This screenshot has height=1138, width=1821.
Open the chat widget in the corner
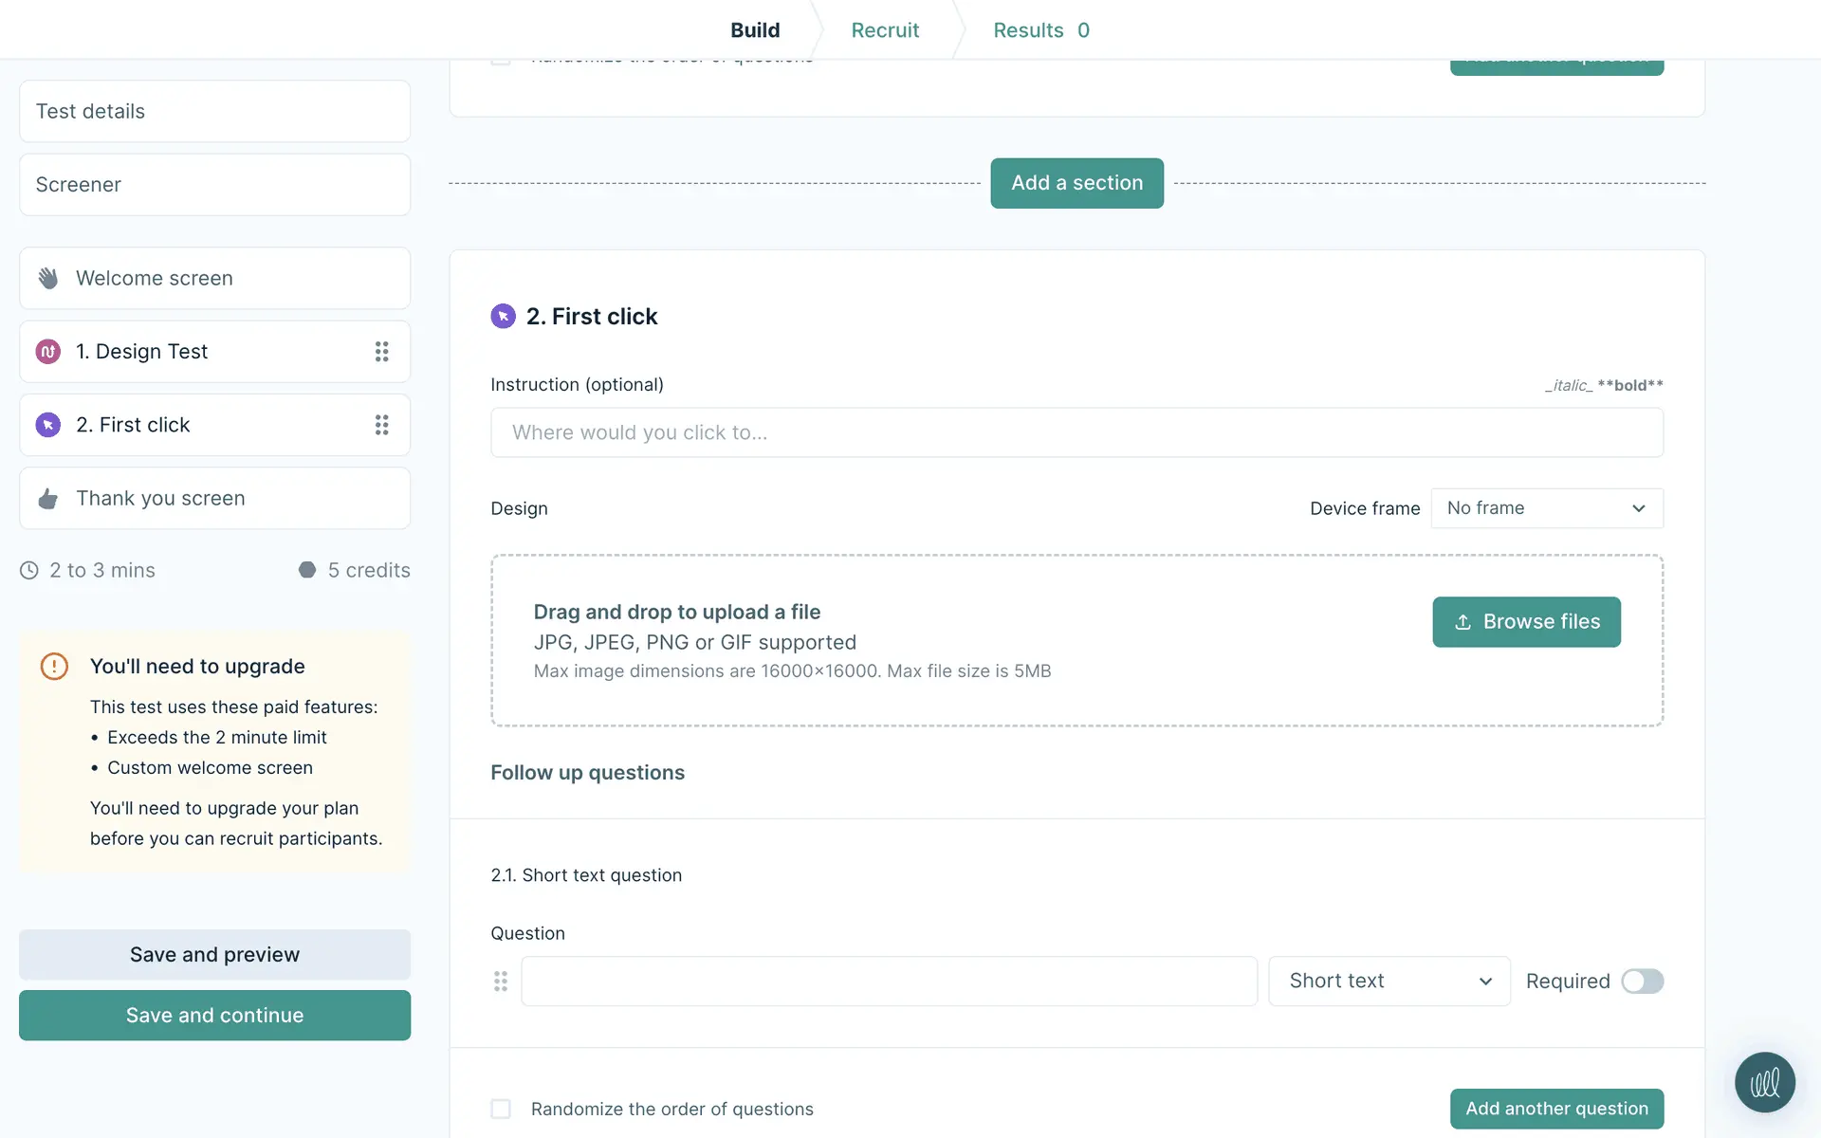coord(1764,1082)
